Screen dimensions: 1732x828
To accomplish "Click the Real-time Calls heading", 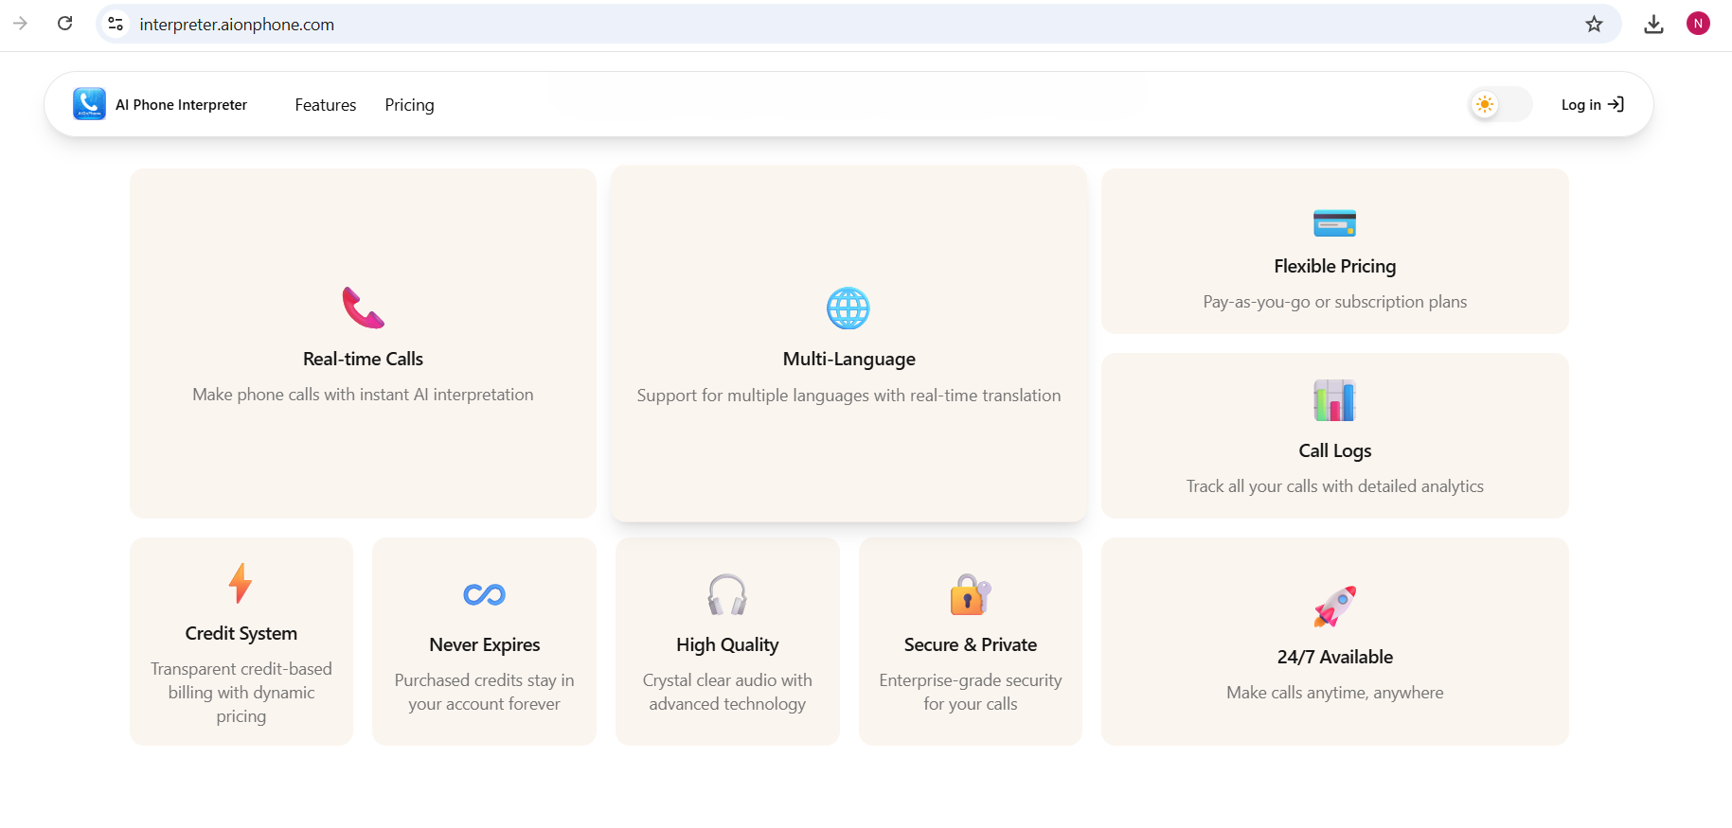I will [363, 359].
